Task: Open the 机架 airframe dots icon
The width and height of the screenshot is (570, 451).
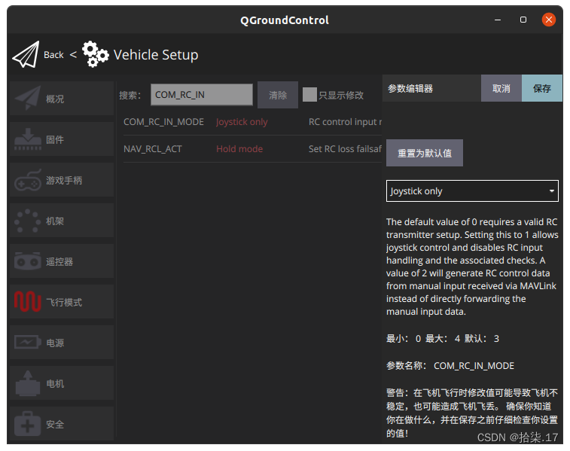Action: point(28,221)
